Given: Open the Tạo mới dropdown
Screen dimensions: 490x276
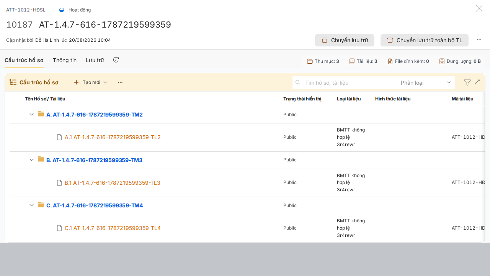Looking at the screenshot, I should 91,82.
